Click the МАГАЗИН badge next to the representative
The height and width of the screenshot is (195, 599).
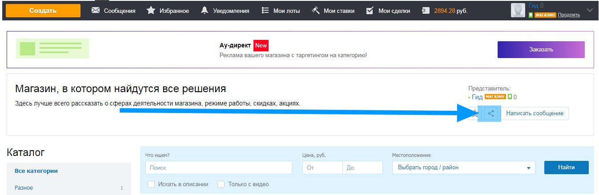(x=495, y=97)
